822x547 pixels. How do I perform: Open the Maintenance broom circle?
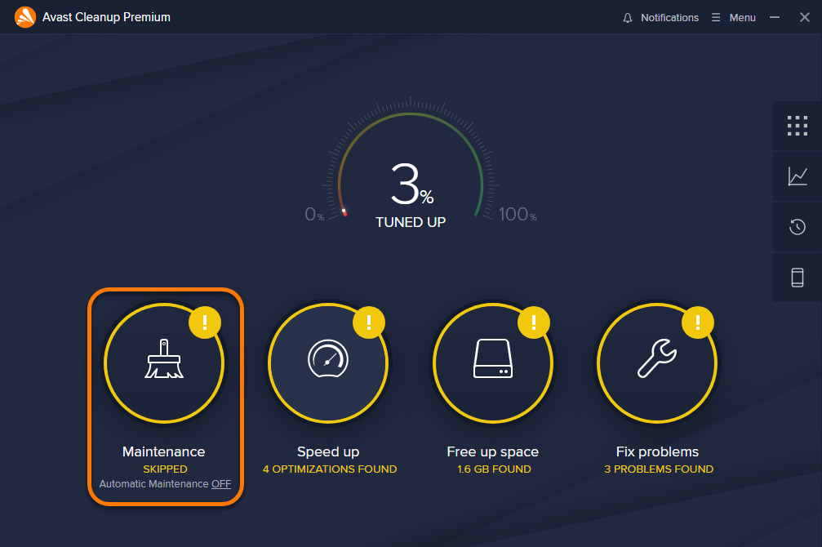click(x=164, y=363)
